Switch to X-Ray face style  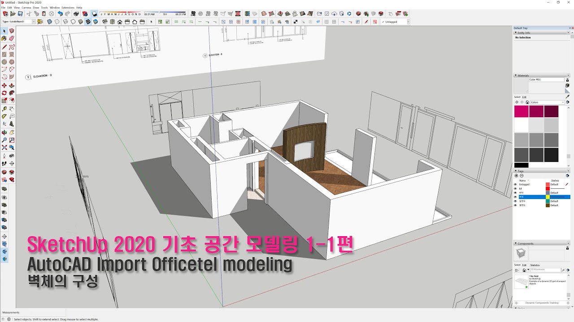point(49,21)
